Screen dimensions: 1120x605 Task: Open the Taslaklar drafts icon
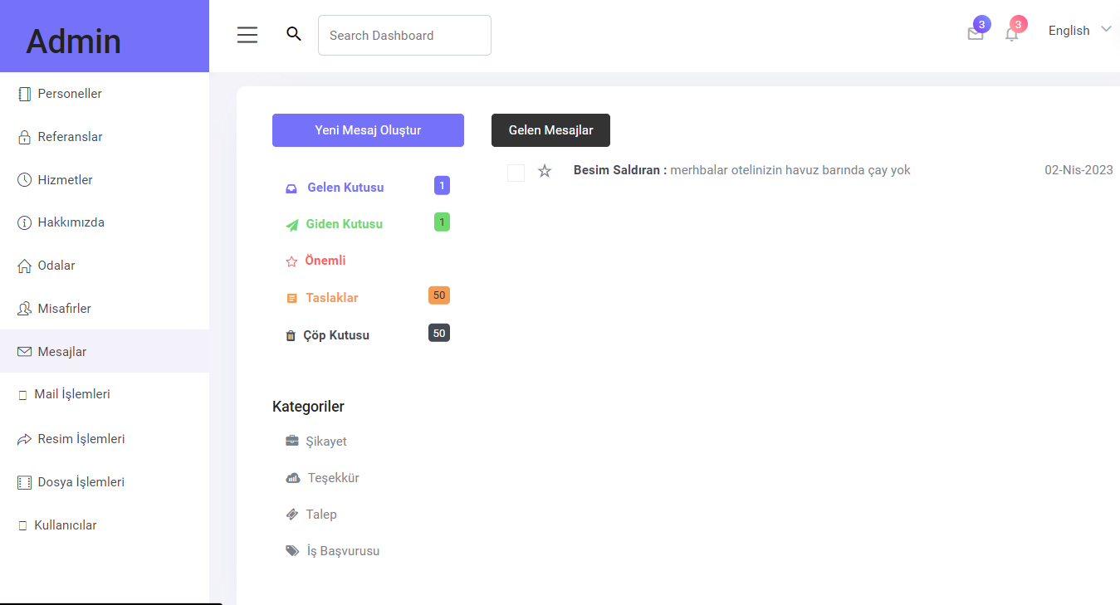(x=291, y=297)
